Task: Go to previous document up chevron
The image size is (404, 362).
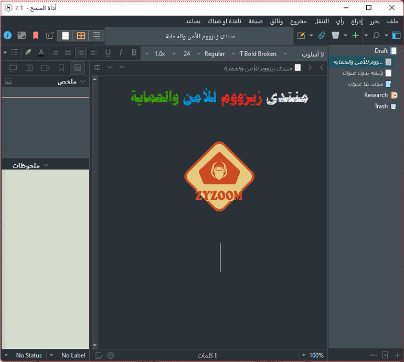Action: 122,68
